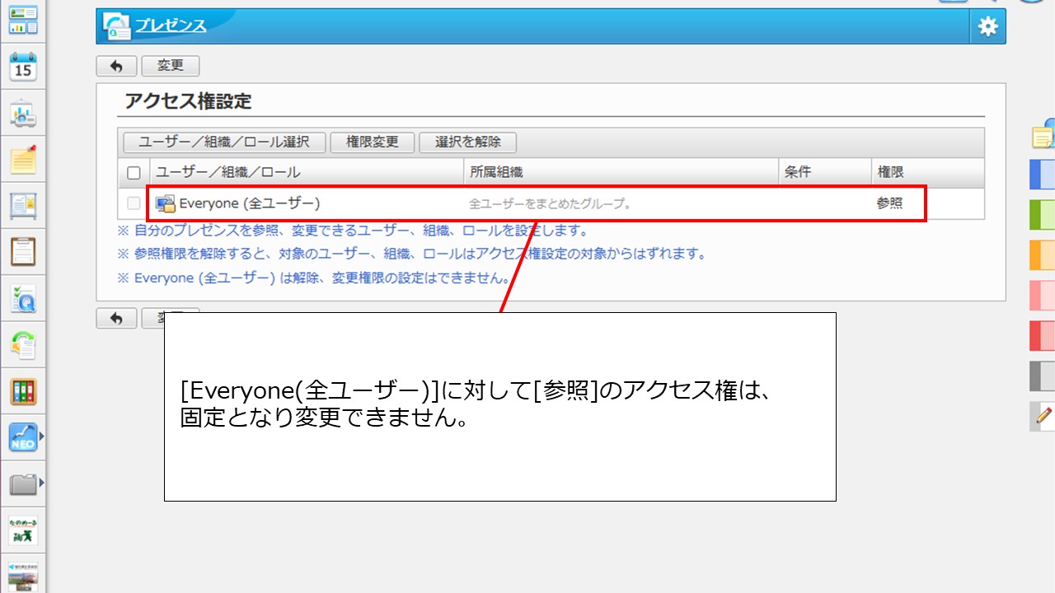
Task: Open the checklist with magnifier sidebar icon
Action: pyautogui.click(x=23, y=299)
